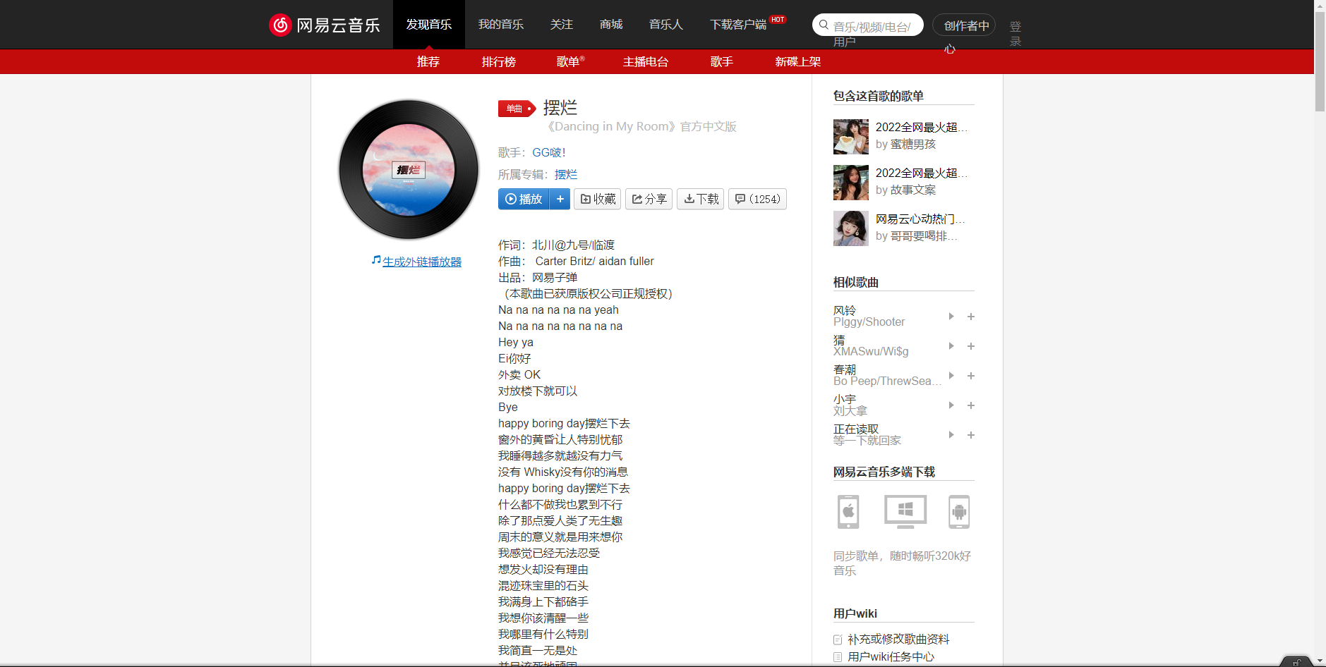Screen dimensions: 1326x667
Task: Click the 播放 (Play) button
Action: point(524,199)
